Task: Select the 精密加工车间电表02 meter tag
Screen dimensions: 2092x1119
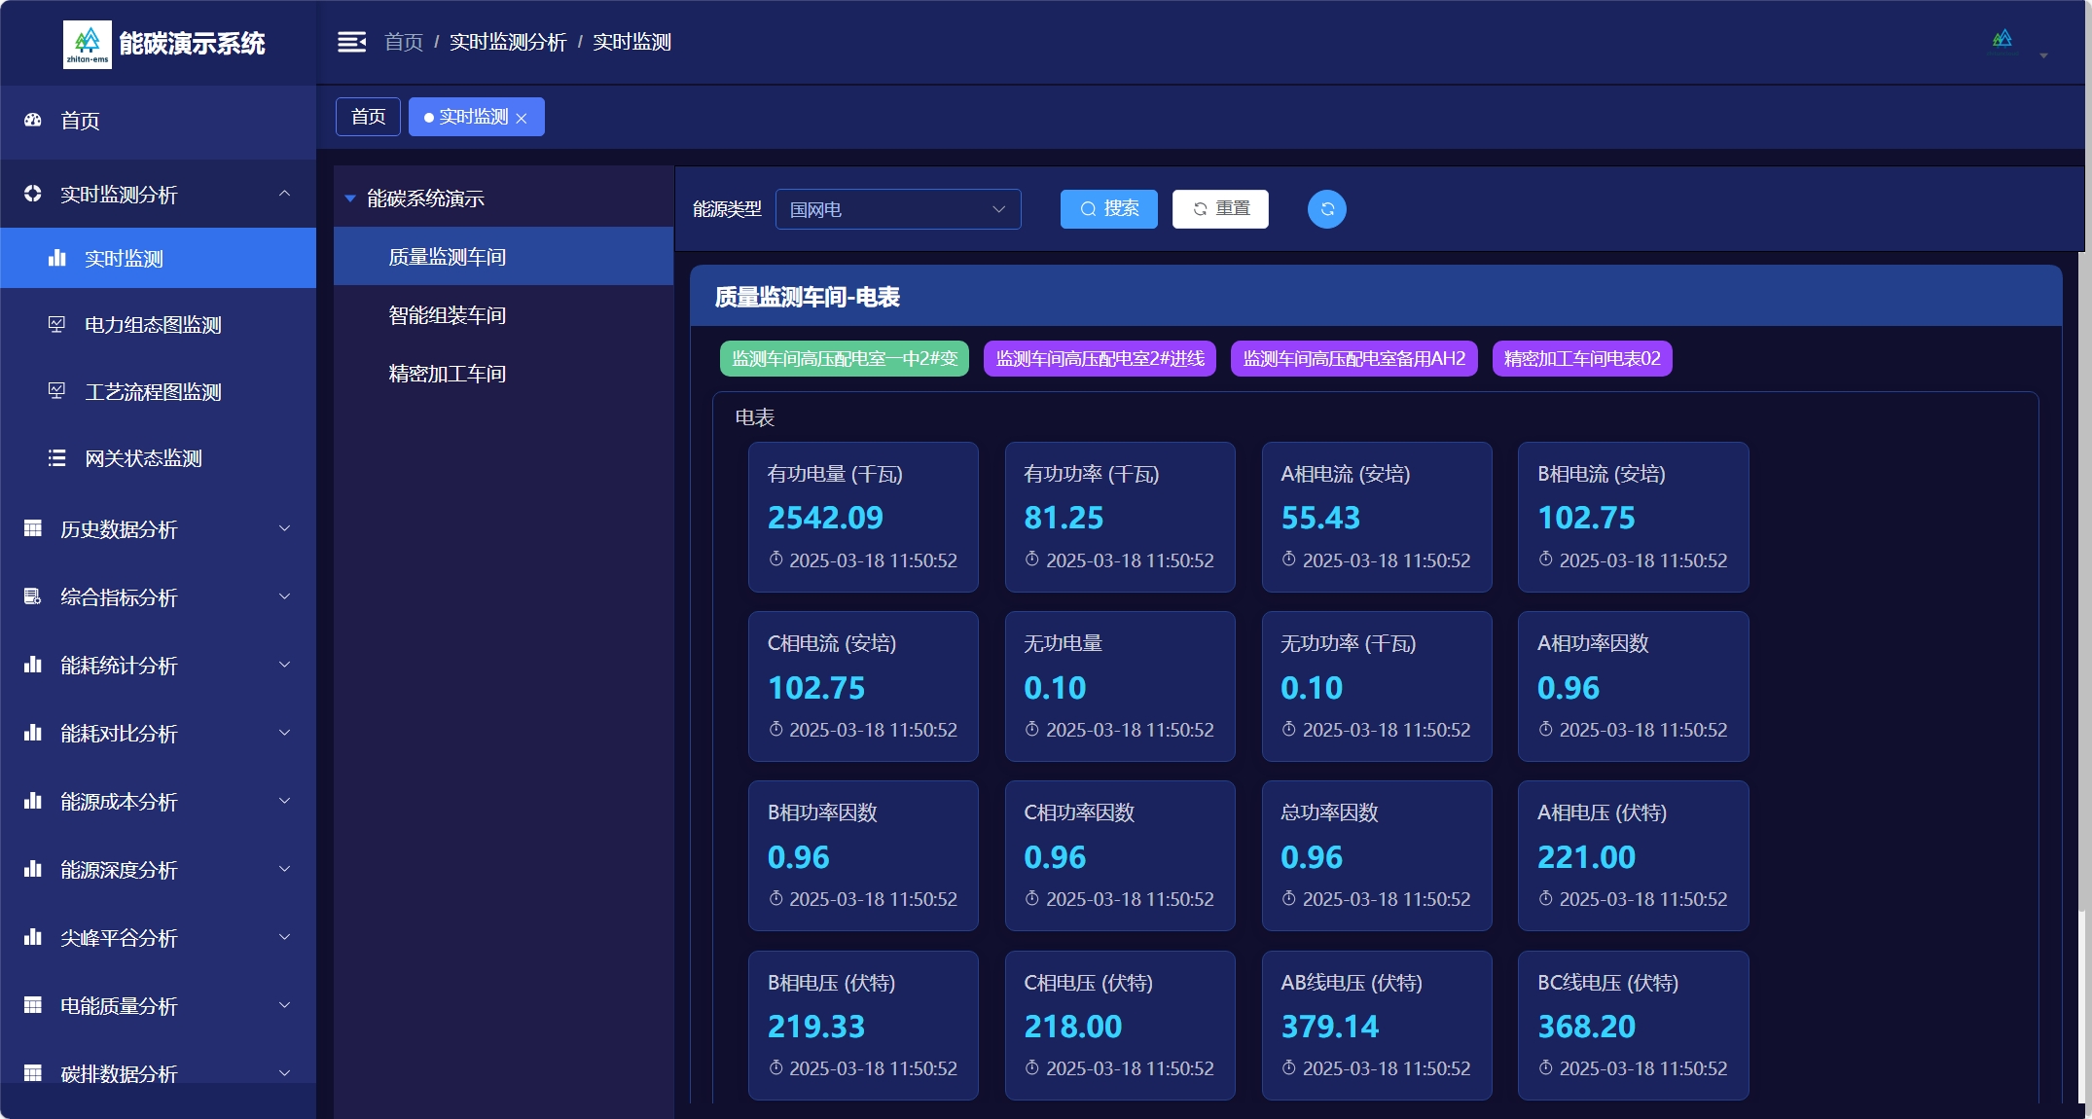Action: pyautogui.click(x=1581, y=358)
